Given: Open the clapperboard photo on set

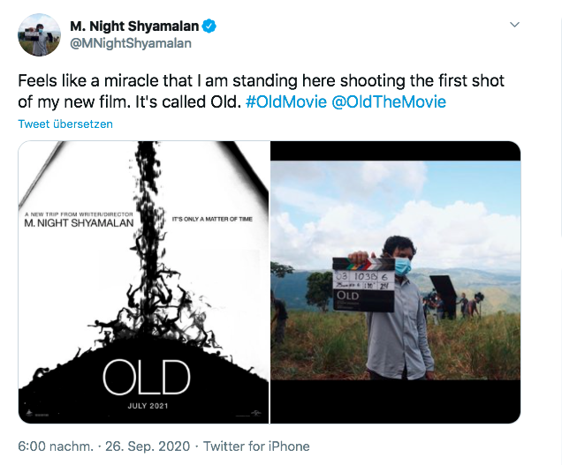Looking at the screenshot, I should tap(395, 282).
